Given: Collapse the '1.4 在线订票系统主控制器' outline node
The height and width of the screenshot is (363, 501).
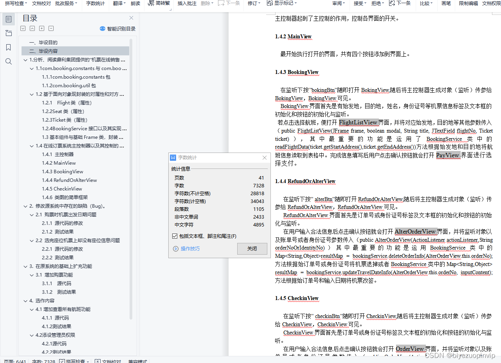Looking at the screenshot, I should coord(32,146).
